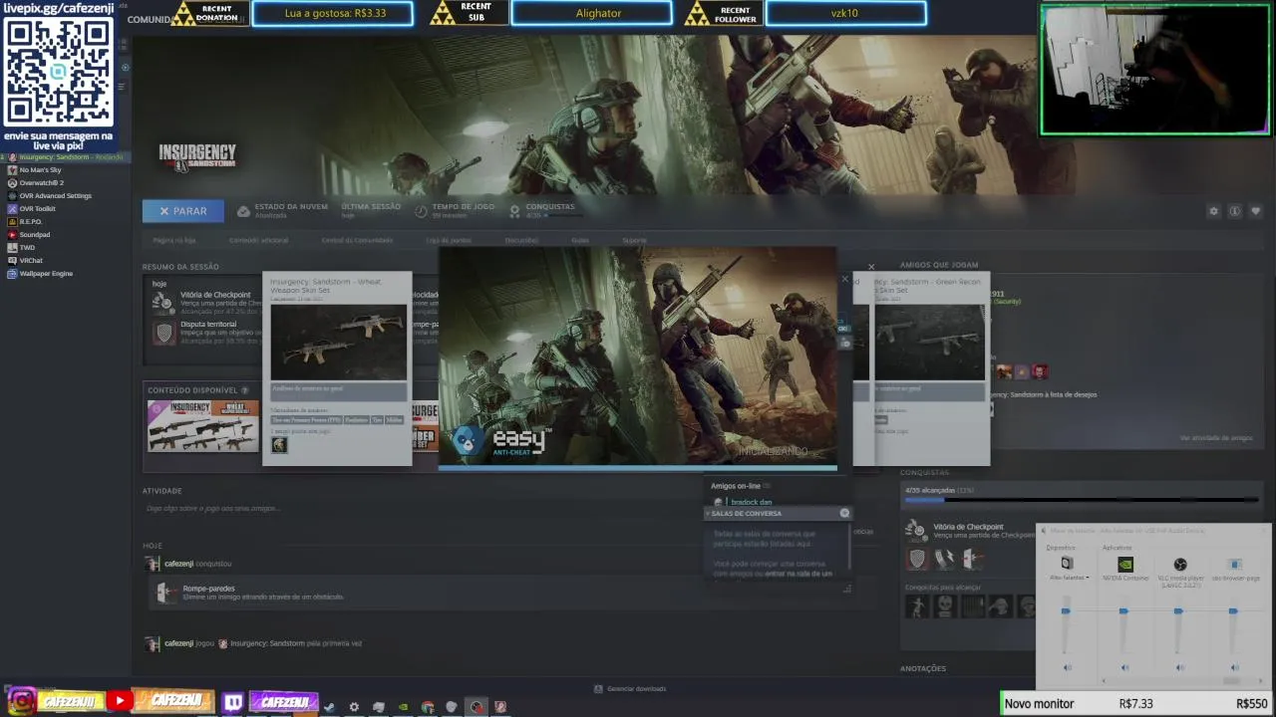1276x717 pixels.
Task: Mute the Alto-falantes device in volume mixer
Action: [x=1068, y=668]
